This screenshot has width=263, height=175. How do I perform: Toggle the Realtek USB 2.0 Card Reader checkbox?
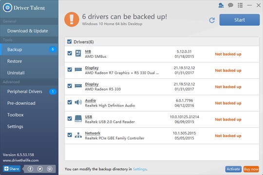point(70,119)
